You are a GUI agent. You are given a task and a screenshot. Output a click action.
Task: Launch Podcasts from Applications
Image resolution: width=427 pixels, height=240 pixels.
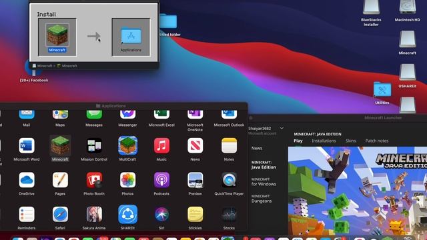click(161, 180)
